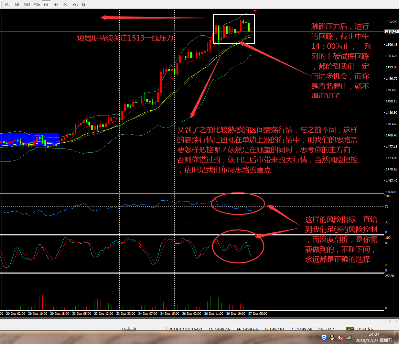Switch chart to M1 timeframe

pyautogui.click(x=8, y=4)
